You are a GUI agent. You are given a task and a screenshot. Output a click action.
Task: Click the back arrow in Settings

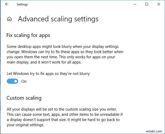(x=7, y=4)
